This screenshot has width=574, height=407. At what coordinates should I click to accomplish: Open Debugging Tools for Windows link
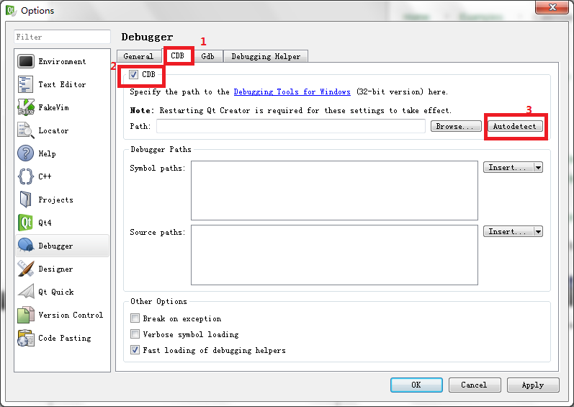(x=292, y=92)
